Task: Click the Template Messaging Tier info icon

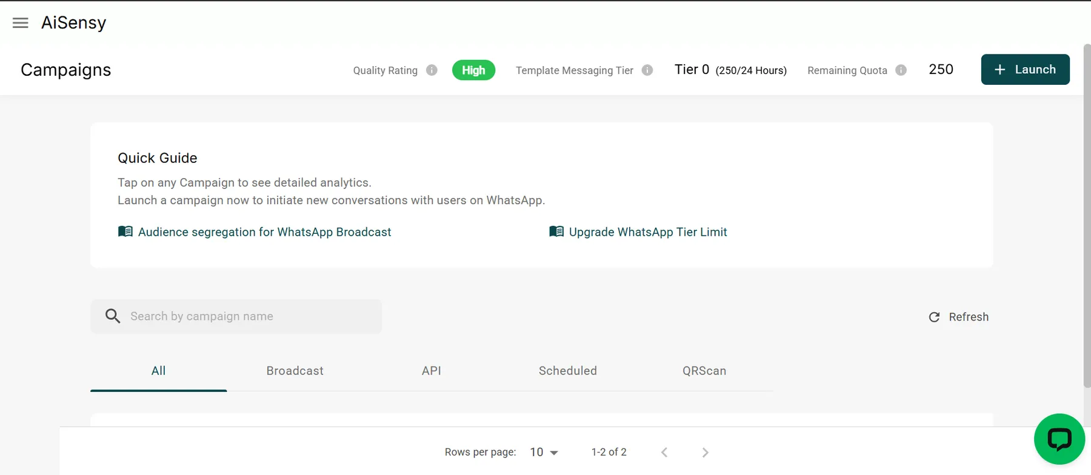Action: [x=647, y=70]
